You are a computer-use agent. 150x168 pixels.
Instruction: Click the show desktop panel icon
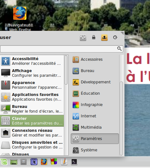pyautogui.click(x=14, y=162)
